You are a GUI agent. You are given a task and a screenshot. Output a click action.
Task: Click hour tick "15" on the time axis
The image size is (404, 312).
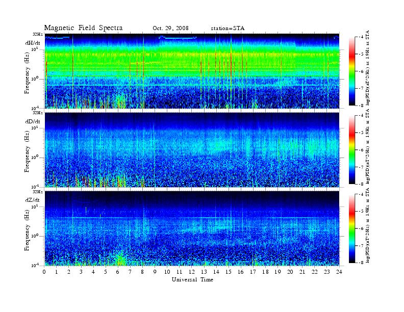pos(229,272)
